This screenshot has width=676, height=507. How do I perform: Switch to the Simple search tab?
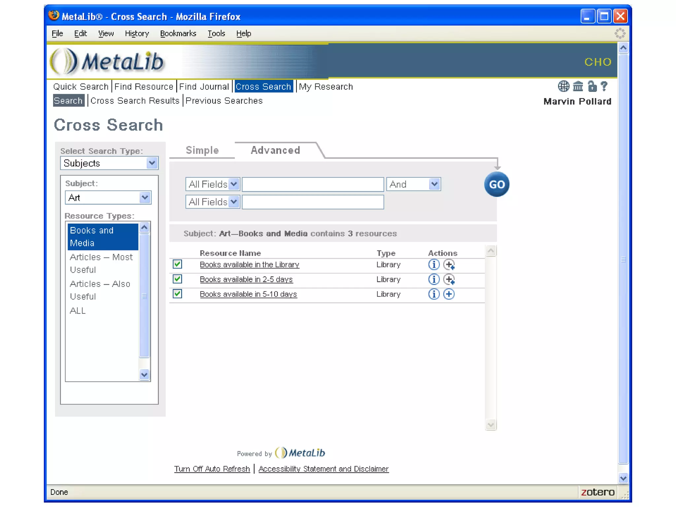coord(202,150)
